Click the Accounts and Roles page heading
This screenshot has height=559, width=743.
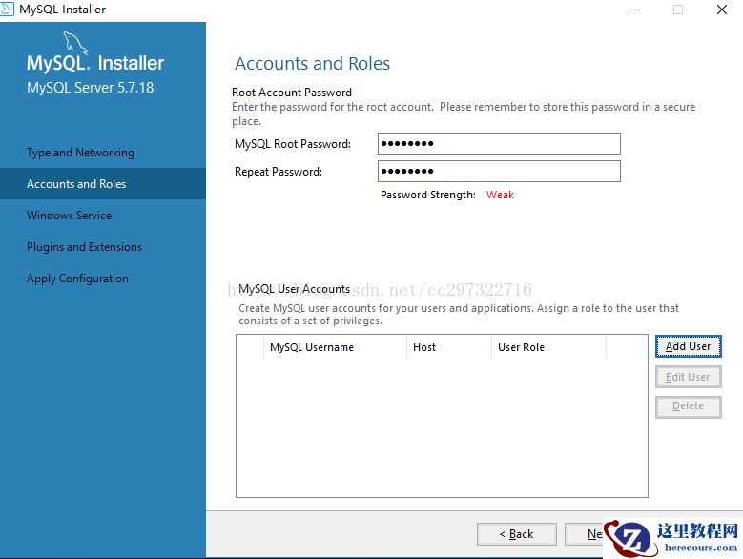click(312, 64)
